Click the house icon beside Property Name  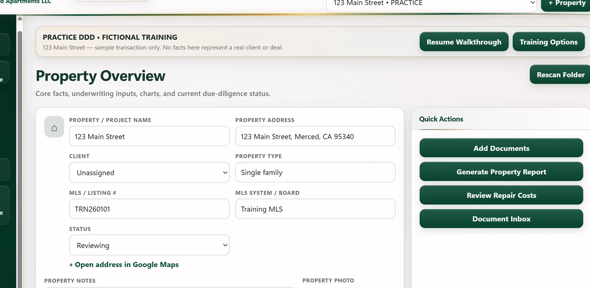click(54, 127)
